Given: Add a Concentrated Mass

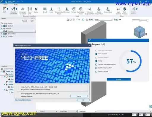Looking at the screenshot, I should point(59,11).
